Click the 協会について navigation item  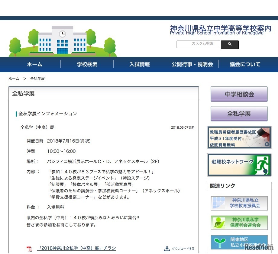[245, 64]
